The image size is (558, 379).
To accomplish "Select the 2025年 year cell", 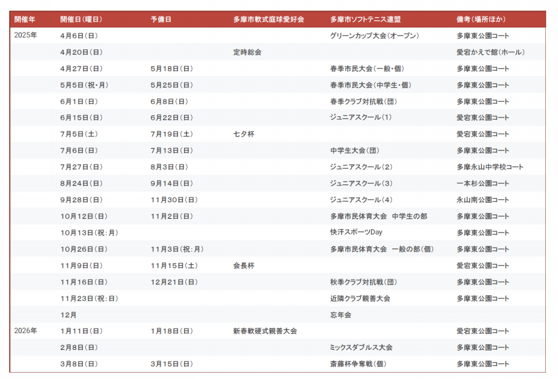I will tap(26, 35).
